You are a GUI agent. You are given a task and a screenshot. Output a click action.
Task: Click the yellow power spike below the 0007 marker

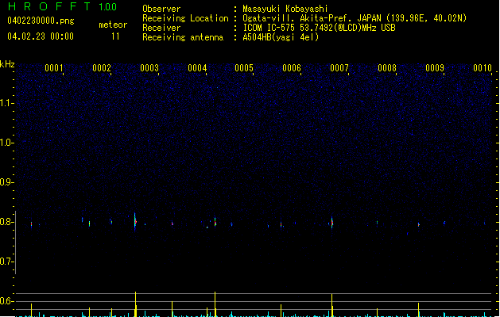(332, 305)
